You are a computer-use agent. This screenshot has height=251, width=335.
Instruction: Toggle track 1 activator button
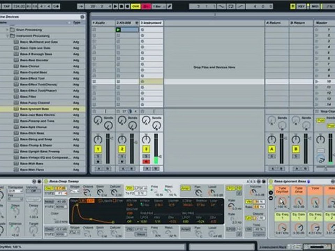point(98,149)
